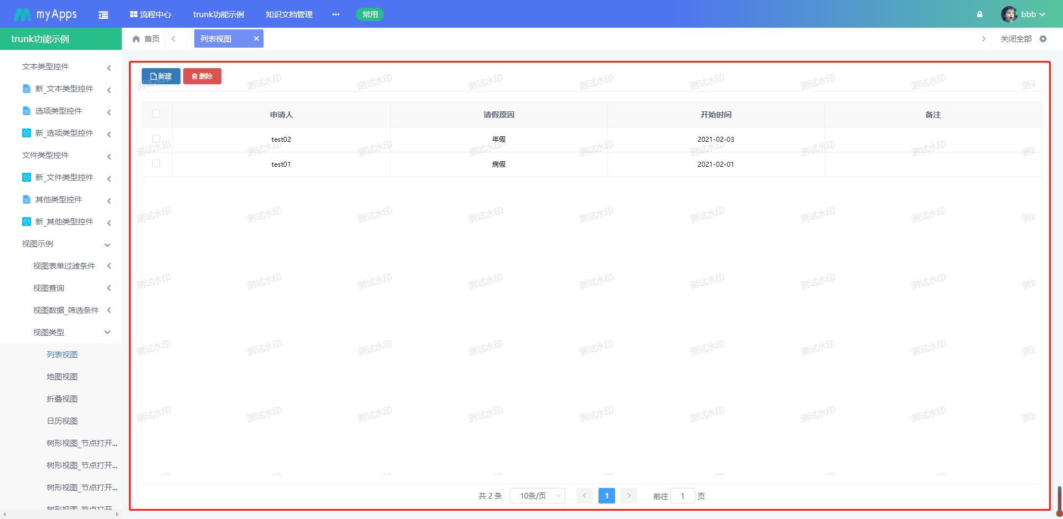Screen dimensions: 1063x519
Task: Open the 知识文档管理 top menu
Action: click(289, 14)
